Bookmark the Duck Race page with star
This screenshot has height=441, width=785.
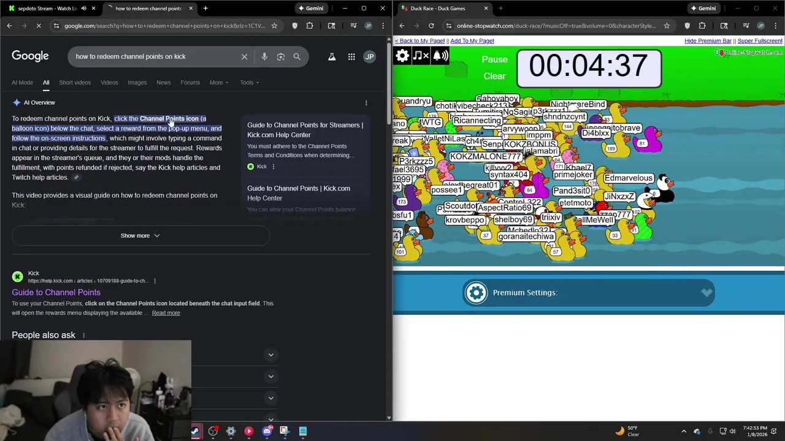coord(667,26)
